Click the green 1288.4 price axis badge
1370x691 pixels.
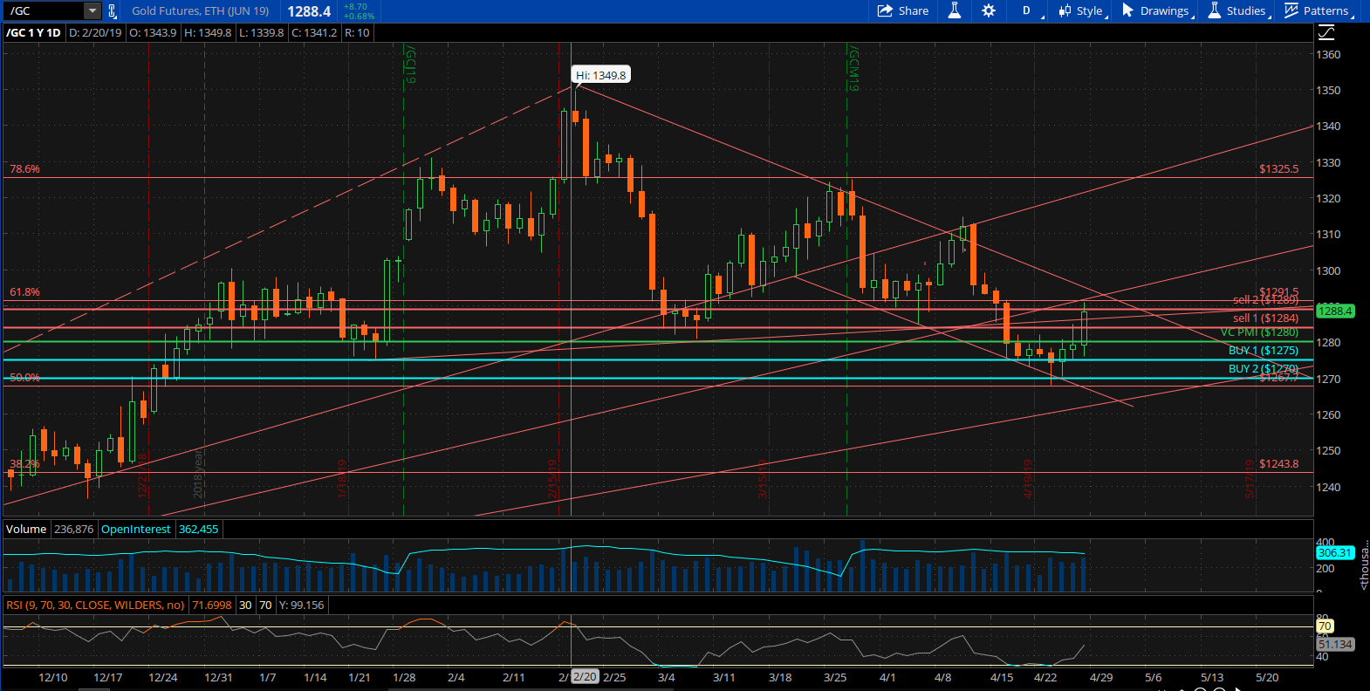point(1335,311)
